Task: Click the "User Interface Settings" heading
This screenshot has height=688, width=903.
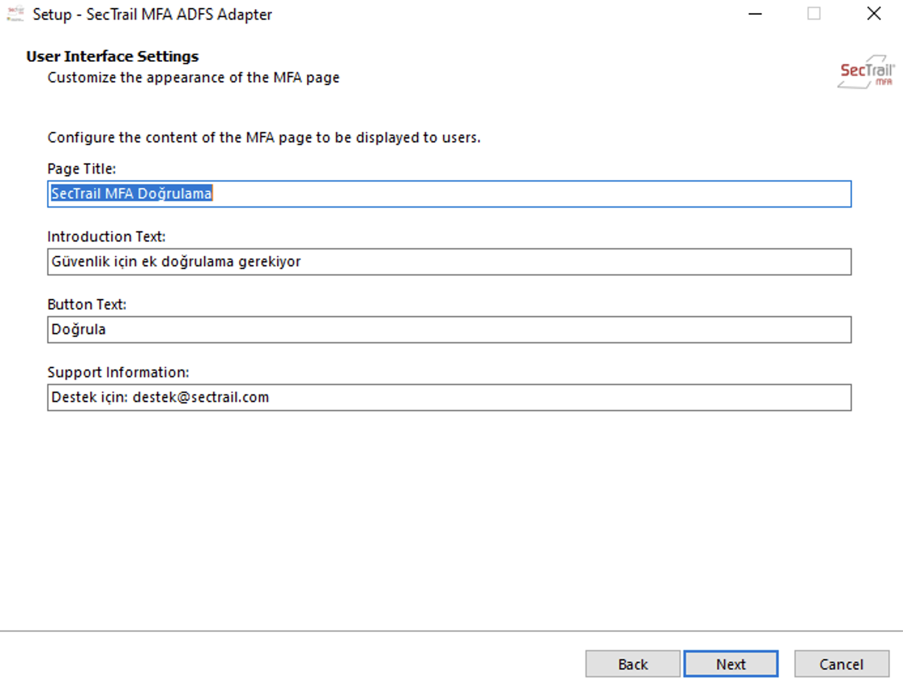Action: pos(112,57)
